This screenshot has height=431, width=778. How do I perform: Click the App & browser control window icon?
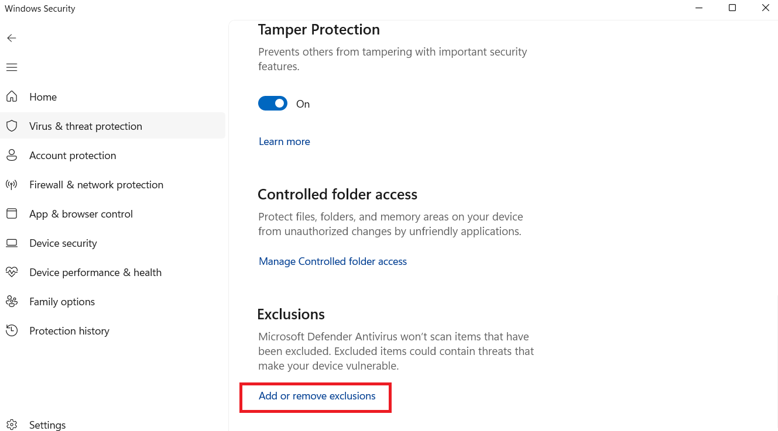[x=12, y=213]
